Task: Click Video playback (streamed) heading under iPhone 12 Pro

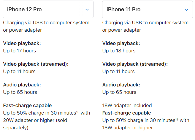Action: [x=36, y=64]
